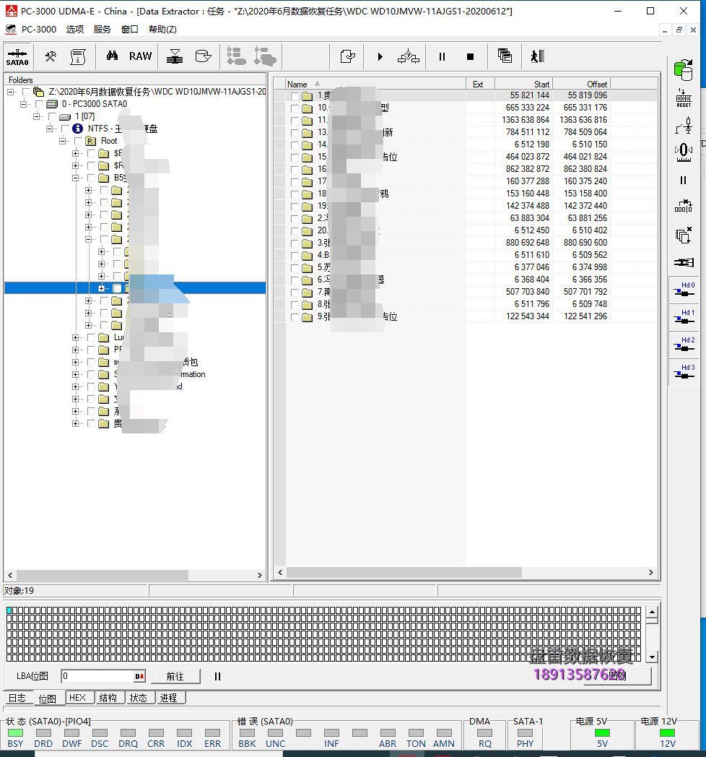Screen dimensions: 706x757
Task: Check the box for Start 122 543 344 row
Action: pos(295,316)
